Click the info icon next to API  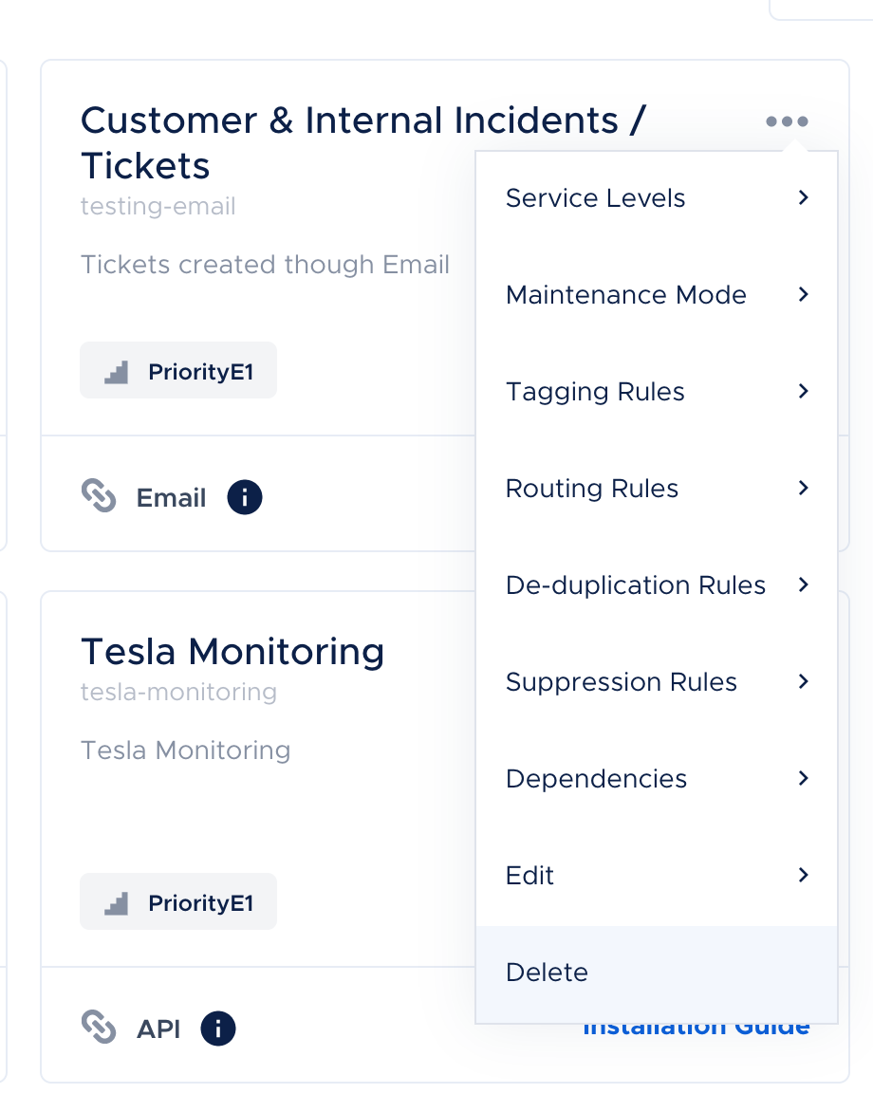(x=218, y=1028)
